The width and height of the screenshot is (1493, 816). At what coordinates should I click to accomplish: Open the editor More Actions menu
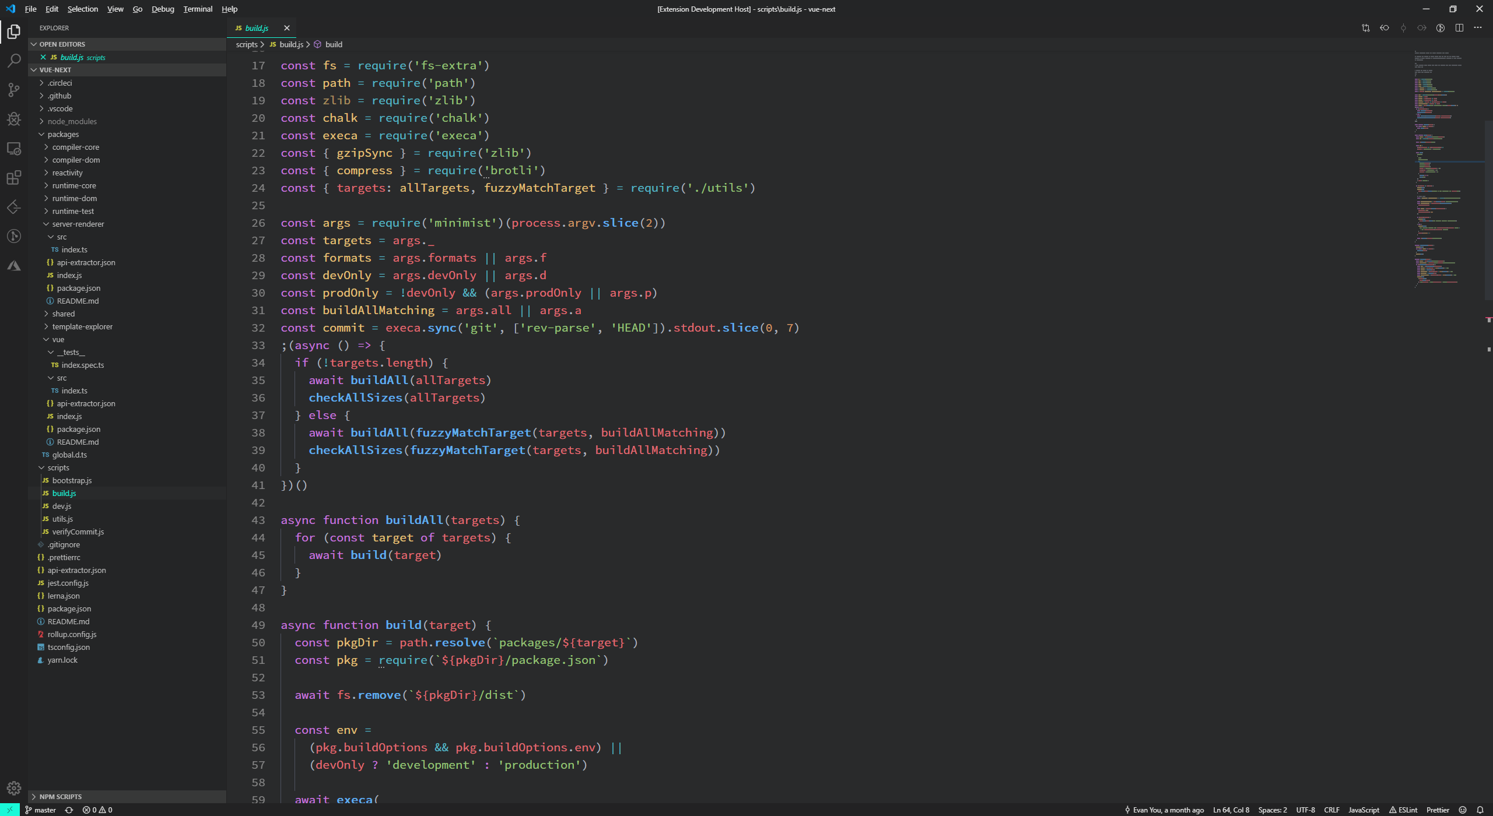pos(1478,28)
